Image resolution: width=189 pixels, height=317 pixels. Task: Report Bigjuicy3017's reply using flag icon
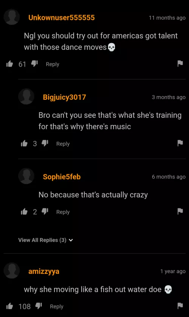pos(180,143)
